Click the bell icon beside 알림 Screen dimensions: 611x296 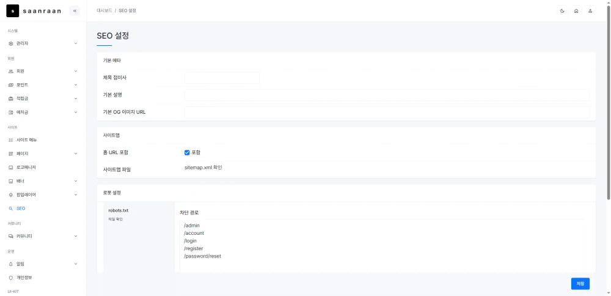11,264
